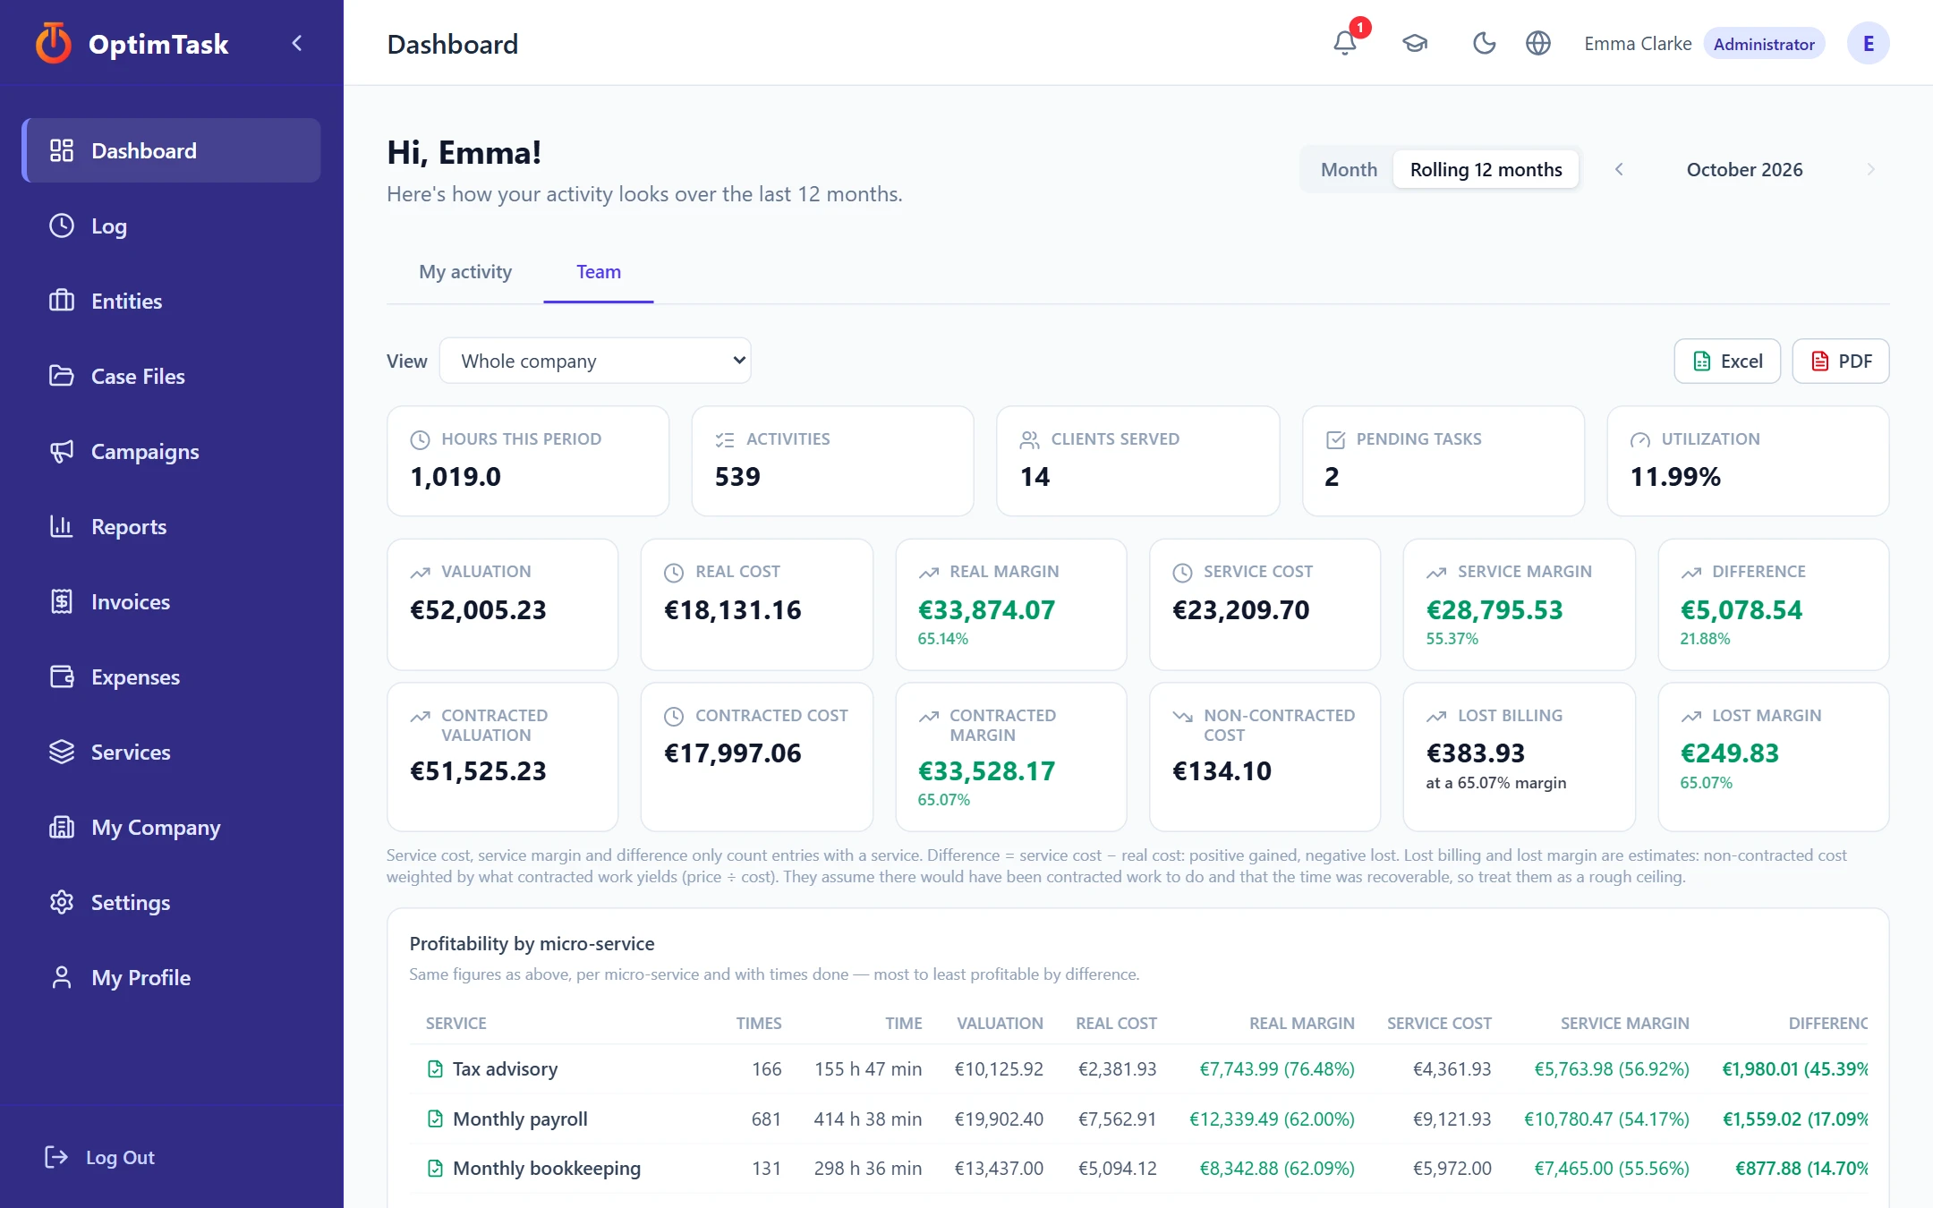The height and width of the screenshot is (1208, 1933).
Task: Open the Whole company view dropdown
Action: click(x=595, y=361)
